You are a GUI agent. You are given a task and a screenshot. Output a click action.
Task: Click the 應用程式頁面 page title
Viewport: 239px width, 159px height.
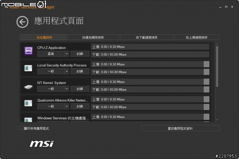pos(59,21)
